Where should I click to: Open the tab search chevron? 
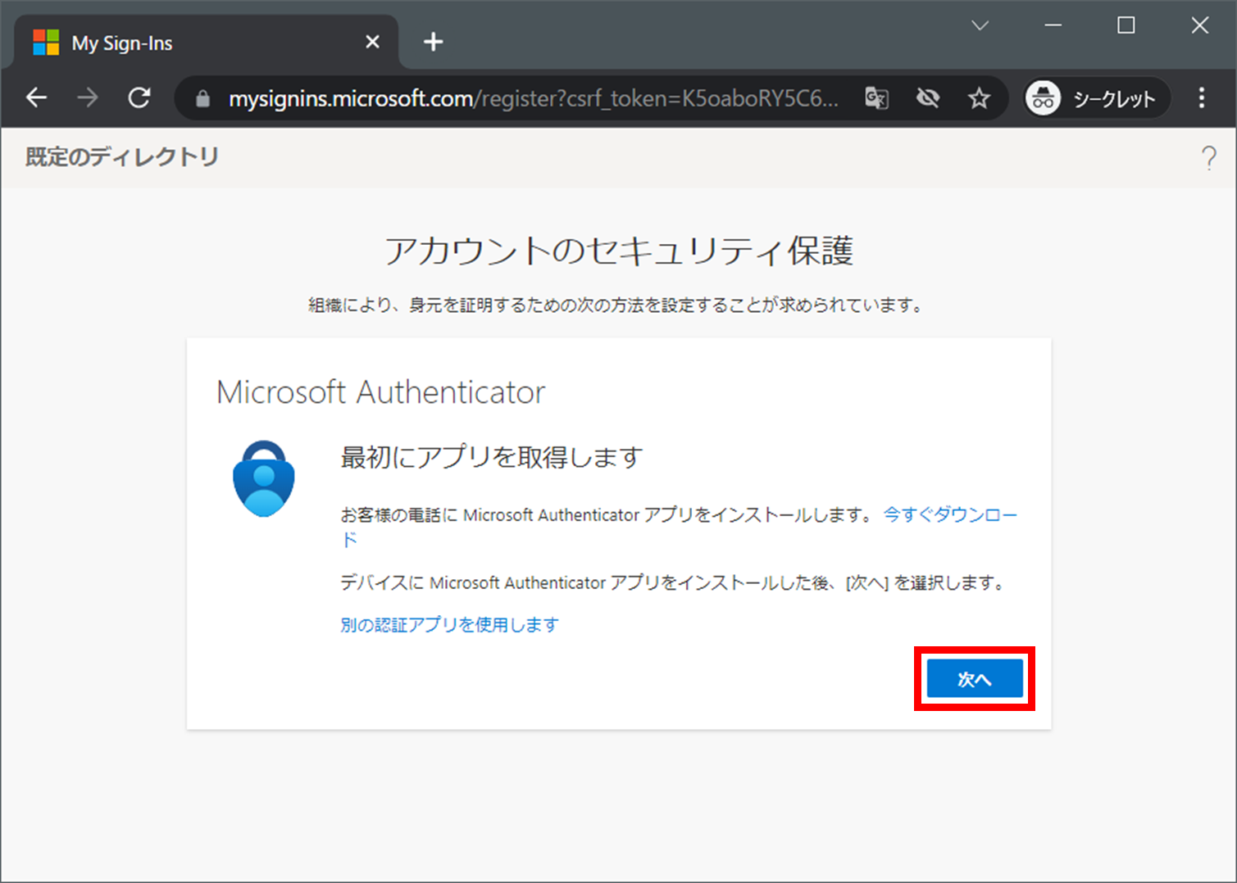coord(980,25)
